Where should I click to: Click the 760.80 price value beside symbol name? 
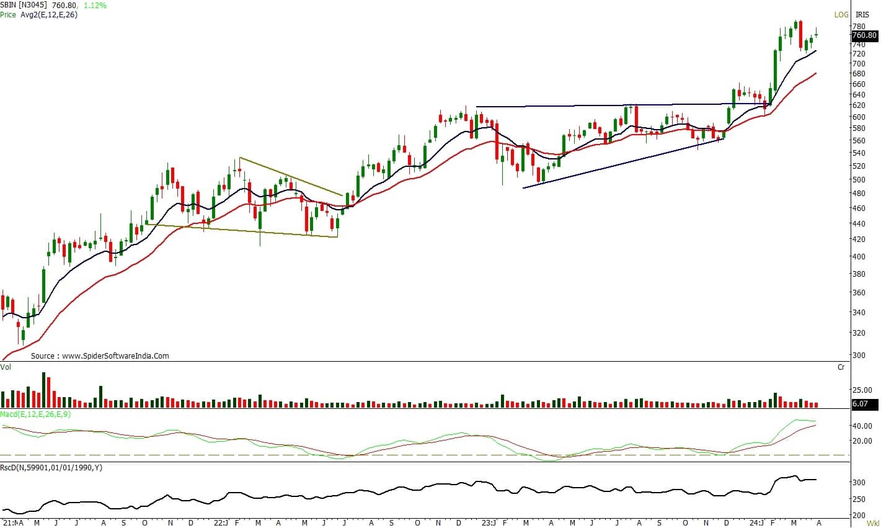(66, 6)
